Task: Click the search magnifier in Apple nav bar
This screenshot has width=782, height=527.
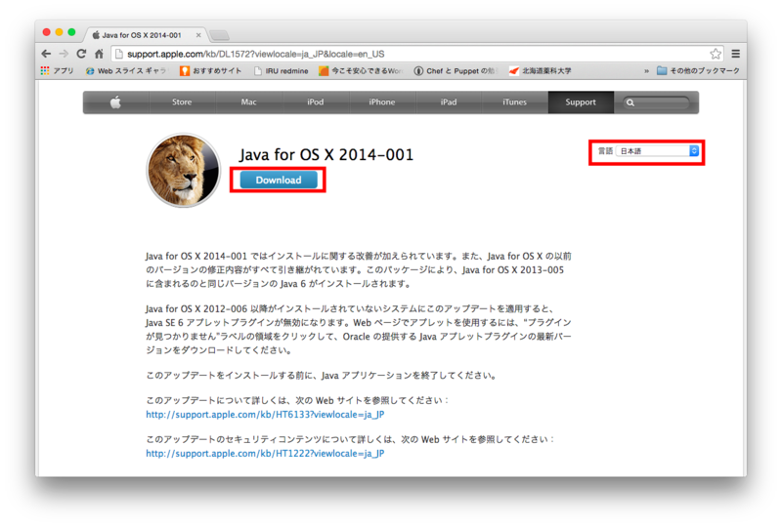Action: (630, 102)
